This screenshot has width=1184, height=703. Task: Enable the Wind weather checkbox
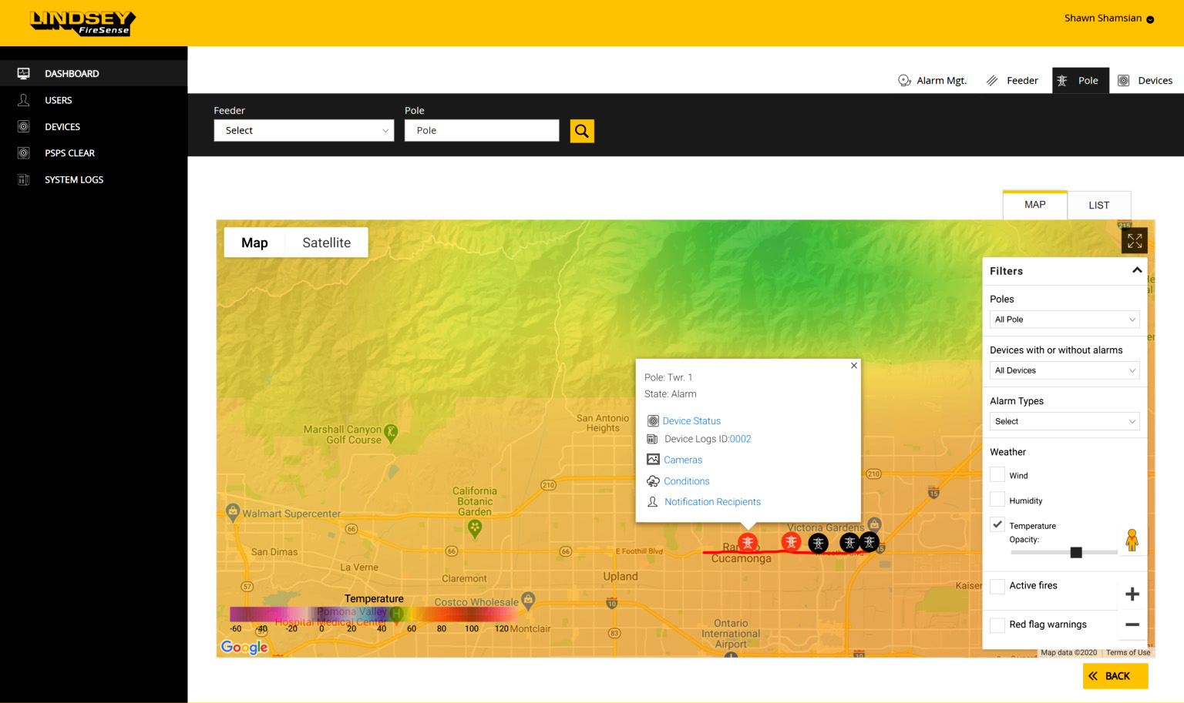coord(997,475)
